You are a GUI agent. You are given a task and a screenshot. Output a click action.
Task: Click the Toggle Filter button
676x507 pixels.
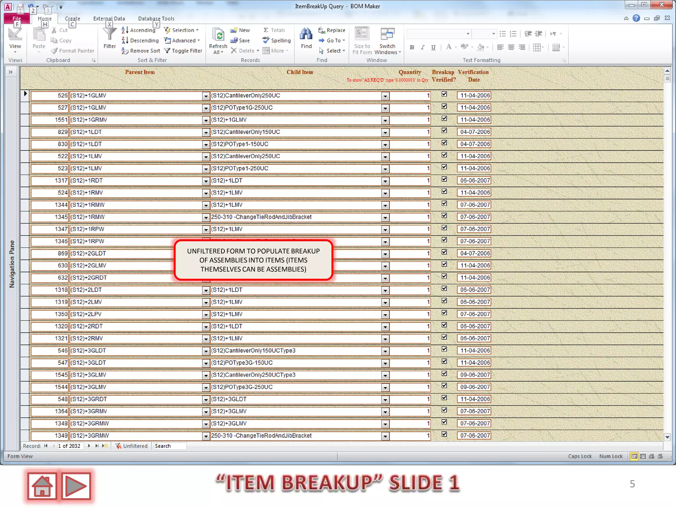(183, 51)
